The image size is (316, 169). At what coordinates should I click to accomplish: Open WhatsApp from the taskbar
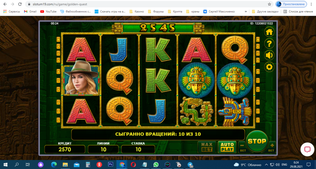coord(156,165)
